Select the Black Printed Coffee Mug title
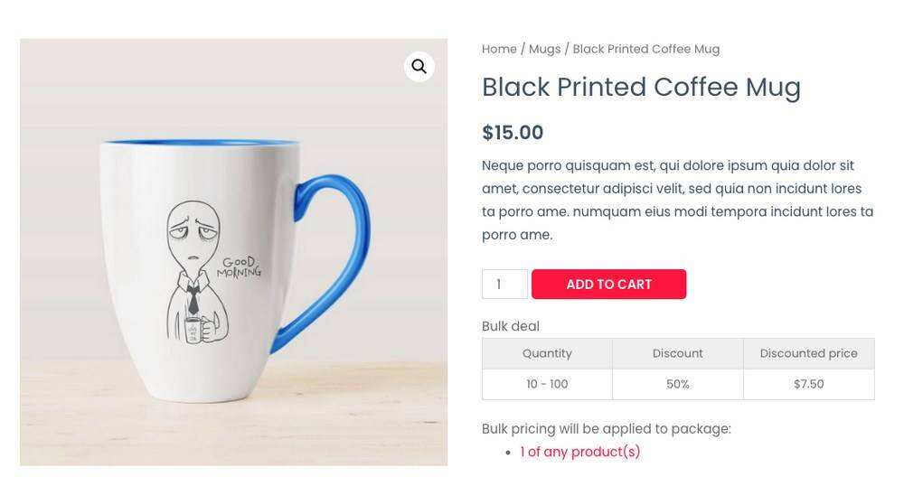This screenshot has width=904, height=477. [x=641, y=87]
